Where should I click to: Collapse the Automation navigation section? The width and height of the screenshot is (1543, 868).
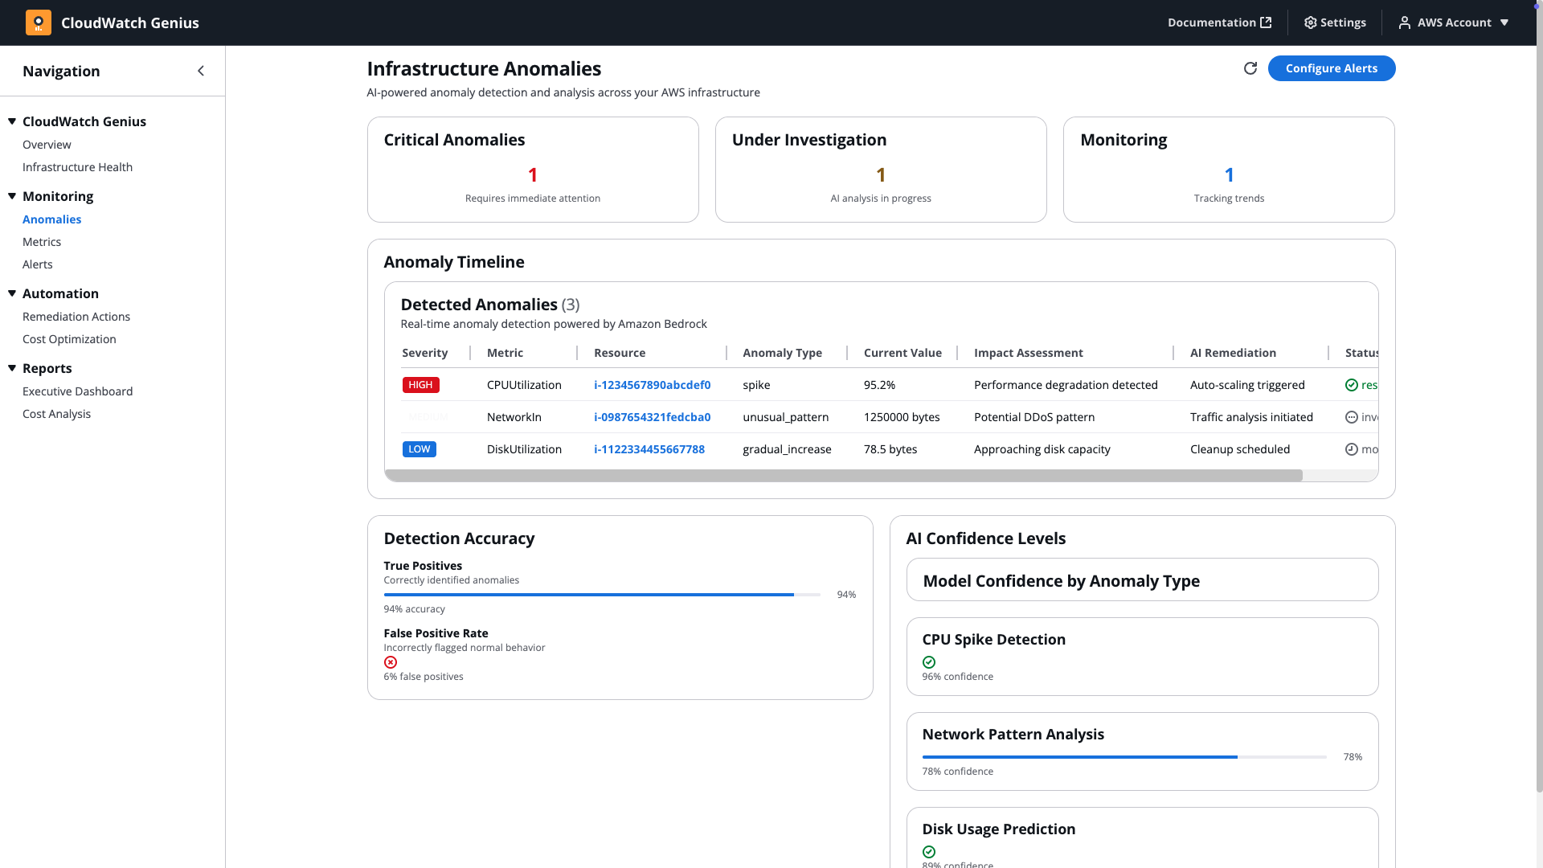point(12,293)
